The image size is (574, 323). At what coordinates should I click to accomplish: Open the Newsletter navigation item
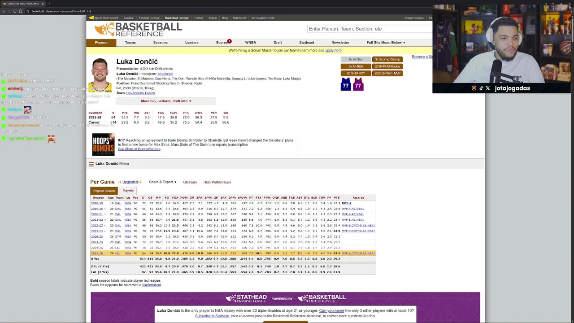coord(340,43)
